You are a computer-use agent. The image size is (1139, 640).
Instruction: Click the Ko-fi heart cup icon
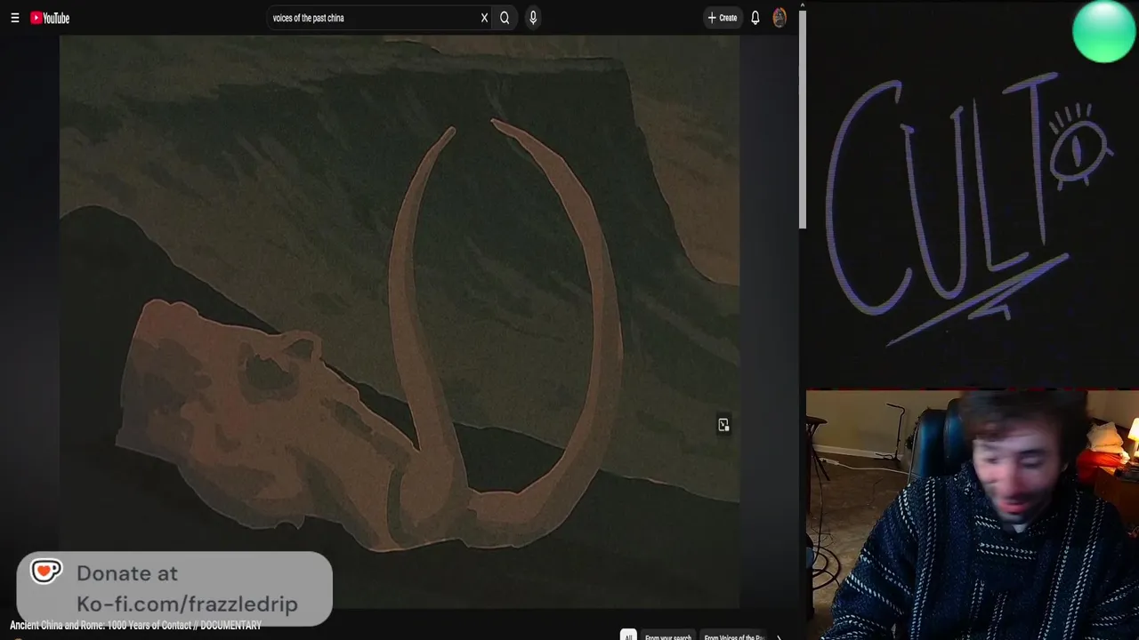pyautogui.click(x=46, y=571)
